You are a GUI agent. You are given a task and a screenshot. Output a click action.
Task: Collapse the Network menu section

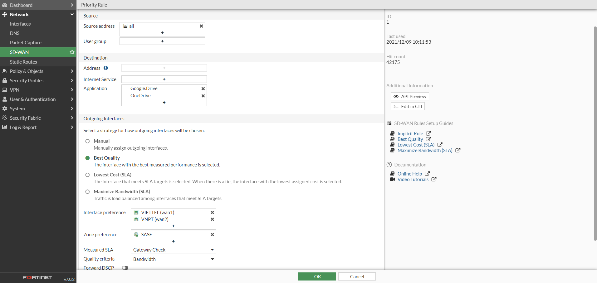pyautogui.click(x=38, y=14)
